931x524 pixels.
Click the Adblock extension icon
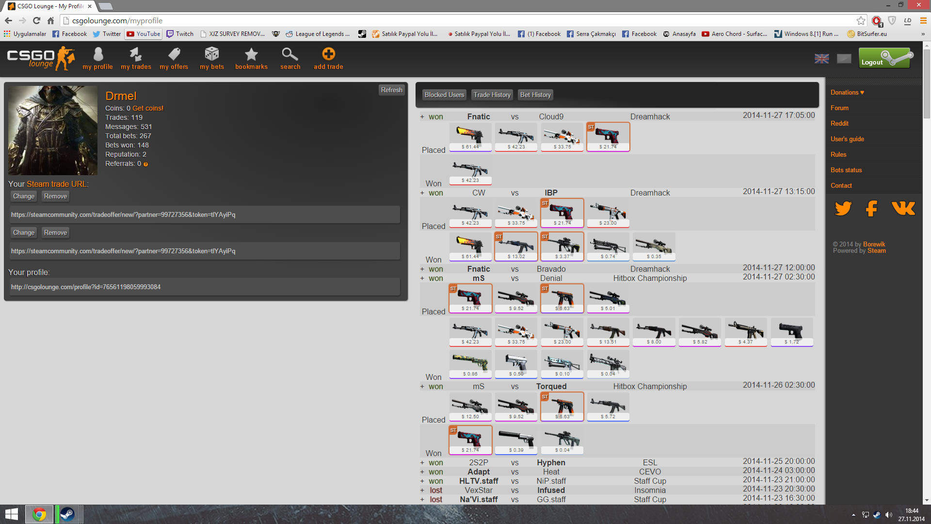[x=877, y=20]
